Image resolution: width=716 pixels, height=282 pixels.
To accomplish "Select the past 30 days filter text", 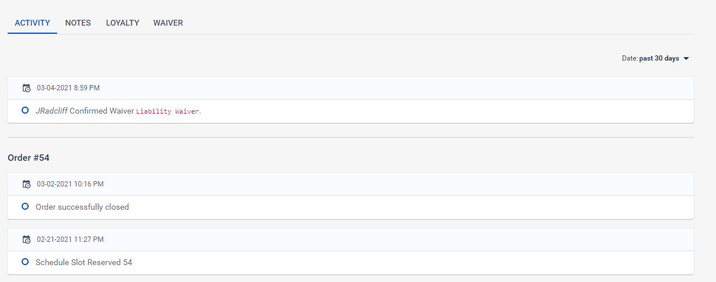I will [659, 58].
